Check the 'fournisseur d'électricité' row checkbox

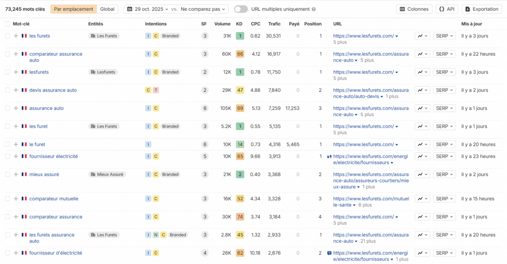tap(7, 253)
